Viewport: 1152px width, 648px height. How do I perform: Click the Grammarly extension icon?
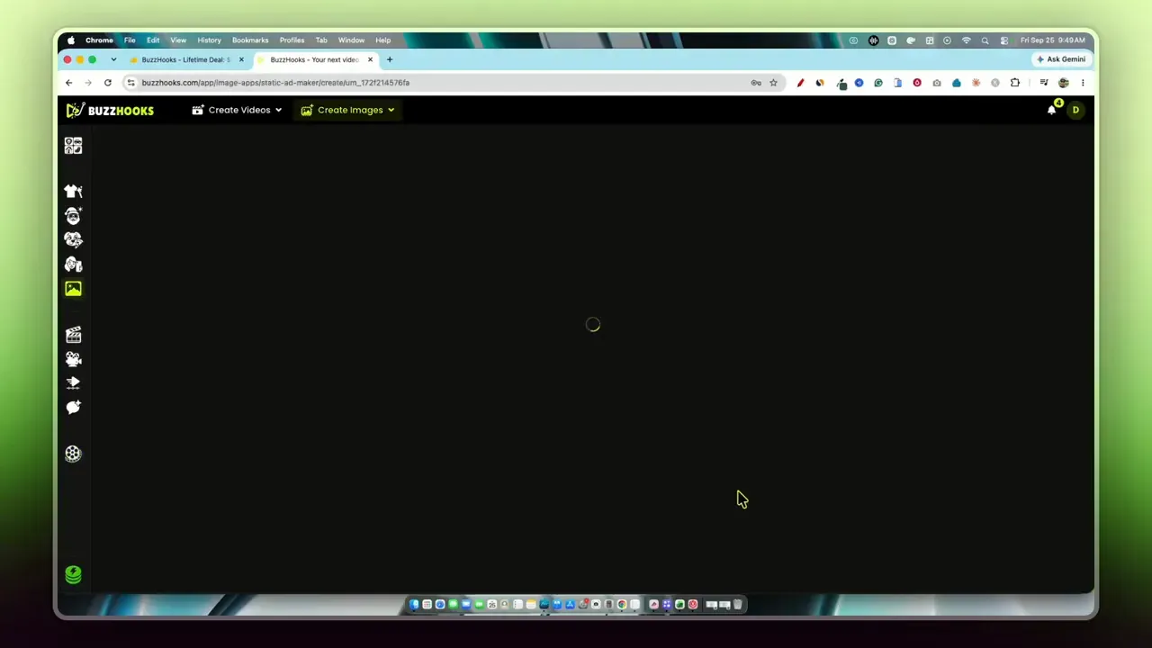[x=878, y=83]
